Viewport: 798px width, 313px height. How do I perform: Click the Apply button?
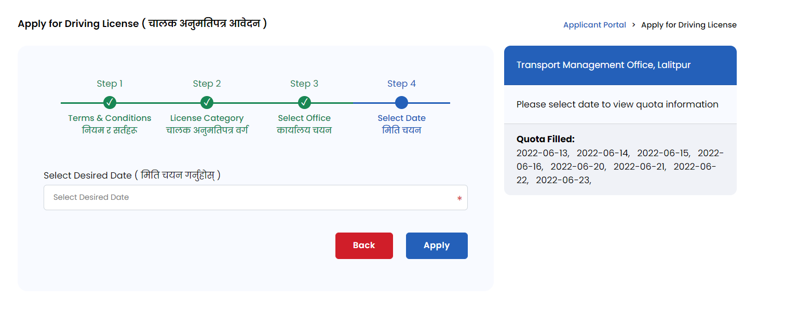pos(437,245)
